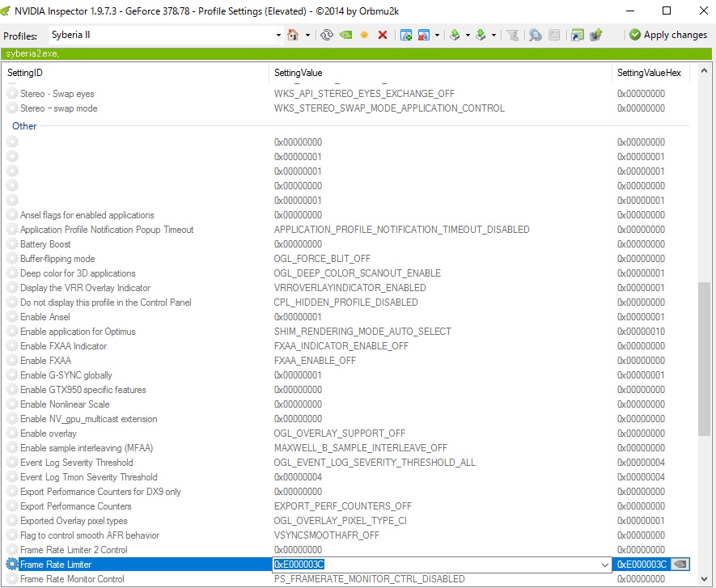Open the import profiles dropdown arrow

494,35
